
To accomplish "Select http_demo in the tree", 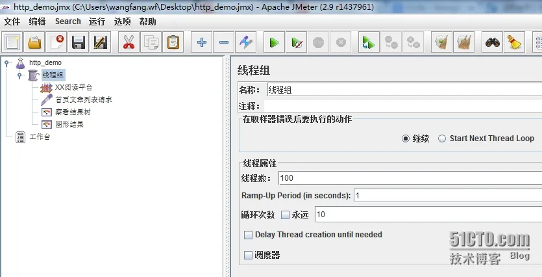I will click(45, 62).
